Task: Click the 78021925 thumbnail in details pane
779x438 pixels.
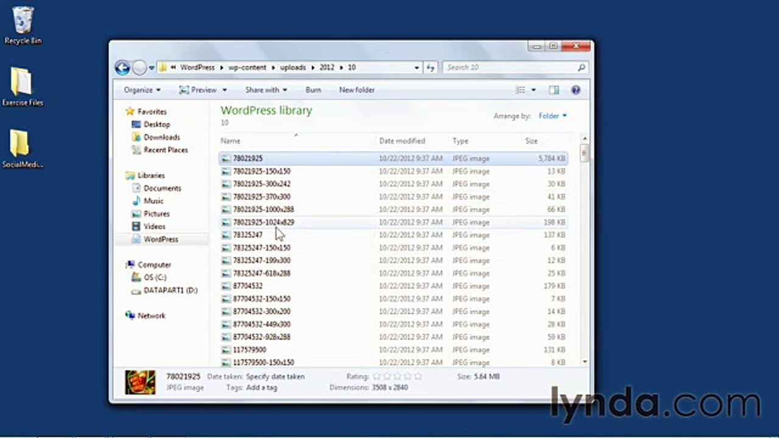Action: pyautogui.click(x=140, y=382)
